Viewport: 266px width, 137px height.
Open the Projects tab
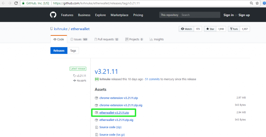[134, 39]
